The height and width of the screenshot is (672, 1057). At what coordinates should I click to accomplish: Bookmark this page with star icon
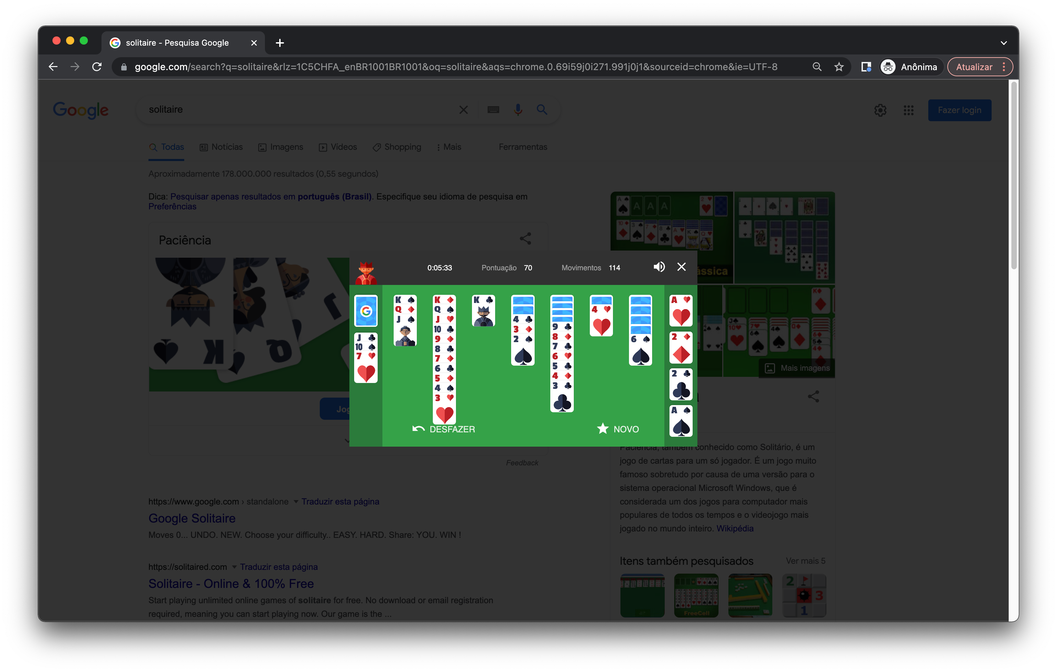click(839, 67)
